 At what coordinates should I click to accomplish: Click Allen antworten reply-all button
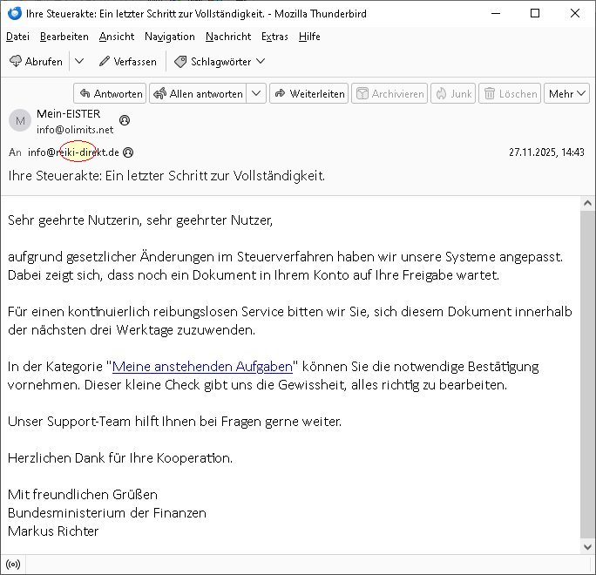[197, 94]
